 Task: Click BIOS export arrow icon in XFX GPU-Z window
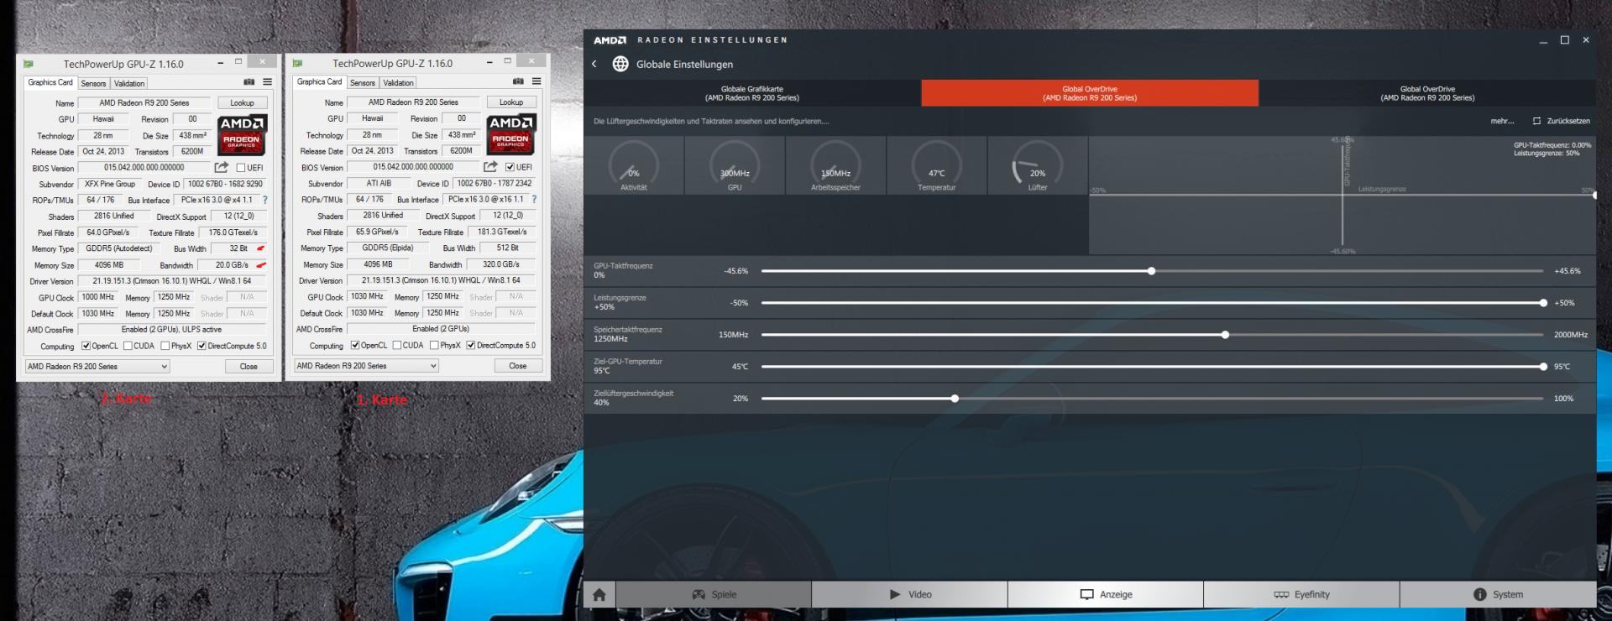222,167
